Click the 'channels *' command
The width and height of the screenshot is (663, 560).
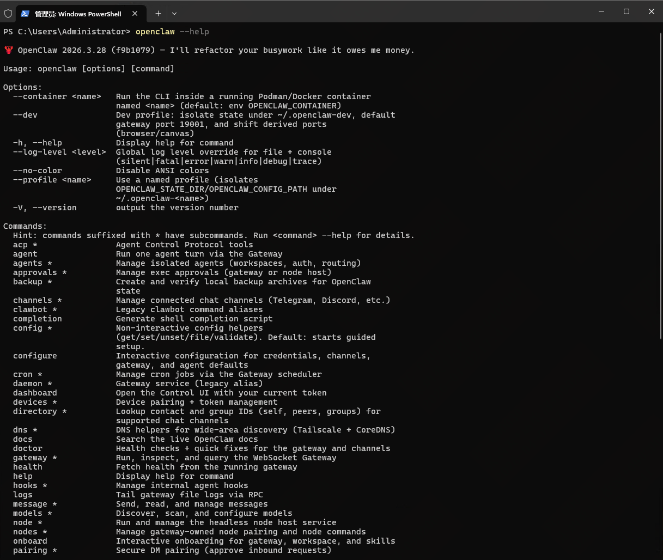pos(38,300)
